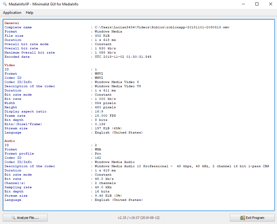Click the Windows Media Audio 10 Professional description
This screenshot has width=277, height=224.
pos(182,166)
